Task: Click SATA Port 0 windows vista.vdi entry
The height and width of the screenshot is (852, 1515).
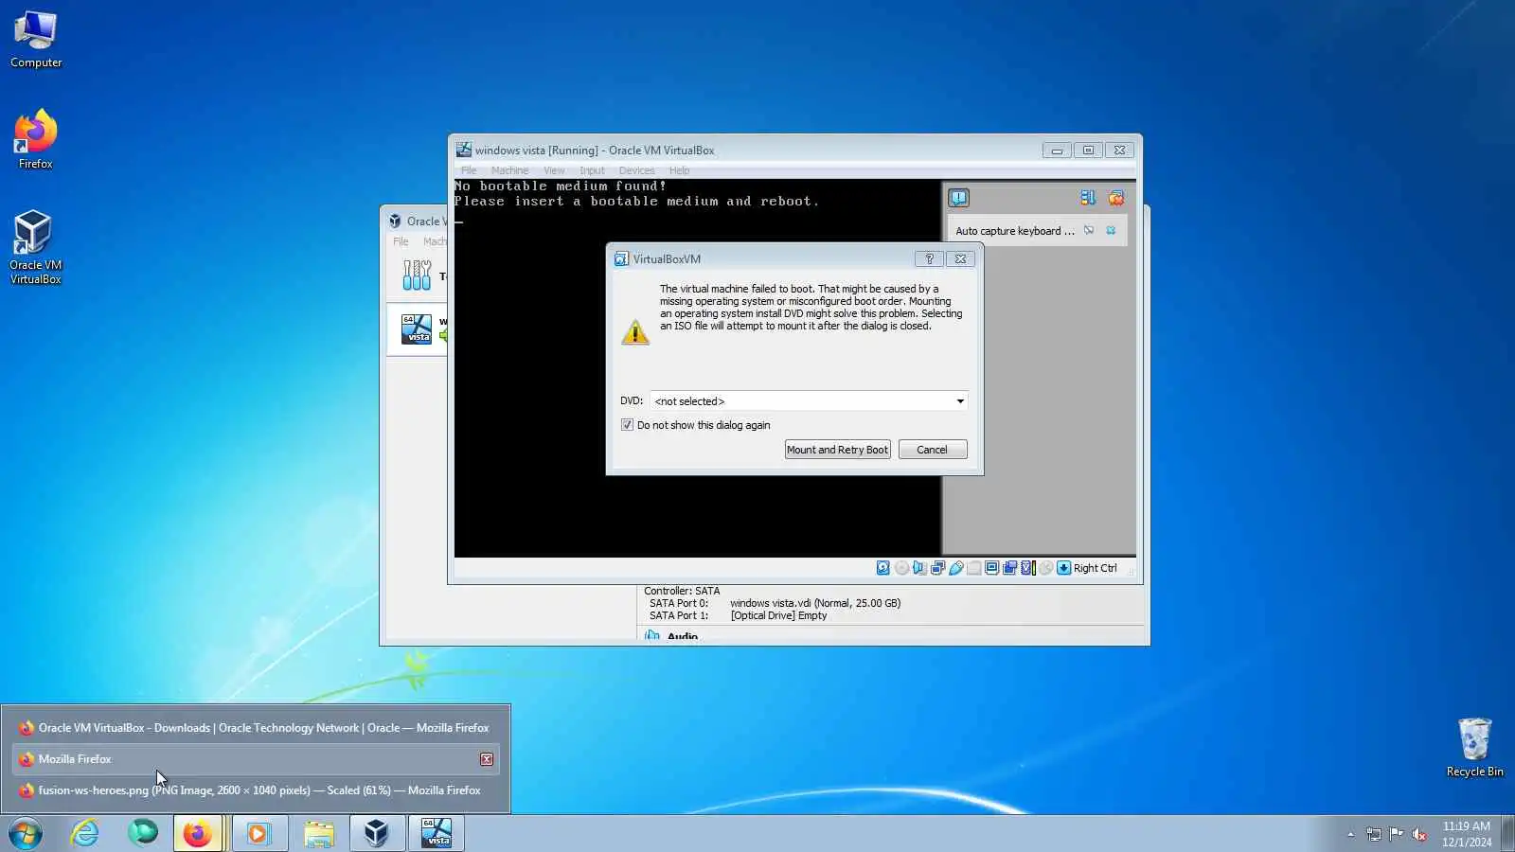Action: pyautogui.click(x=775, y=603)
